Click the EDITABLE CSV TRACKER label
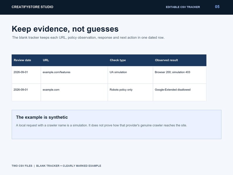 point(183,7)
